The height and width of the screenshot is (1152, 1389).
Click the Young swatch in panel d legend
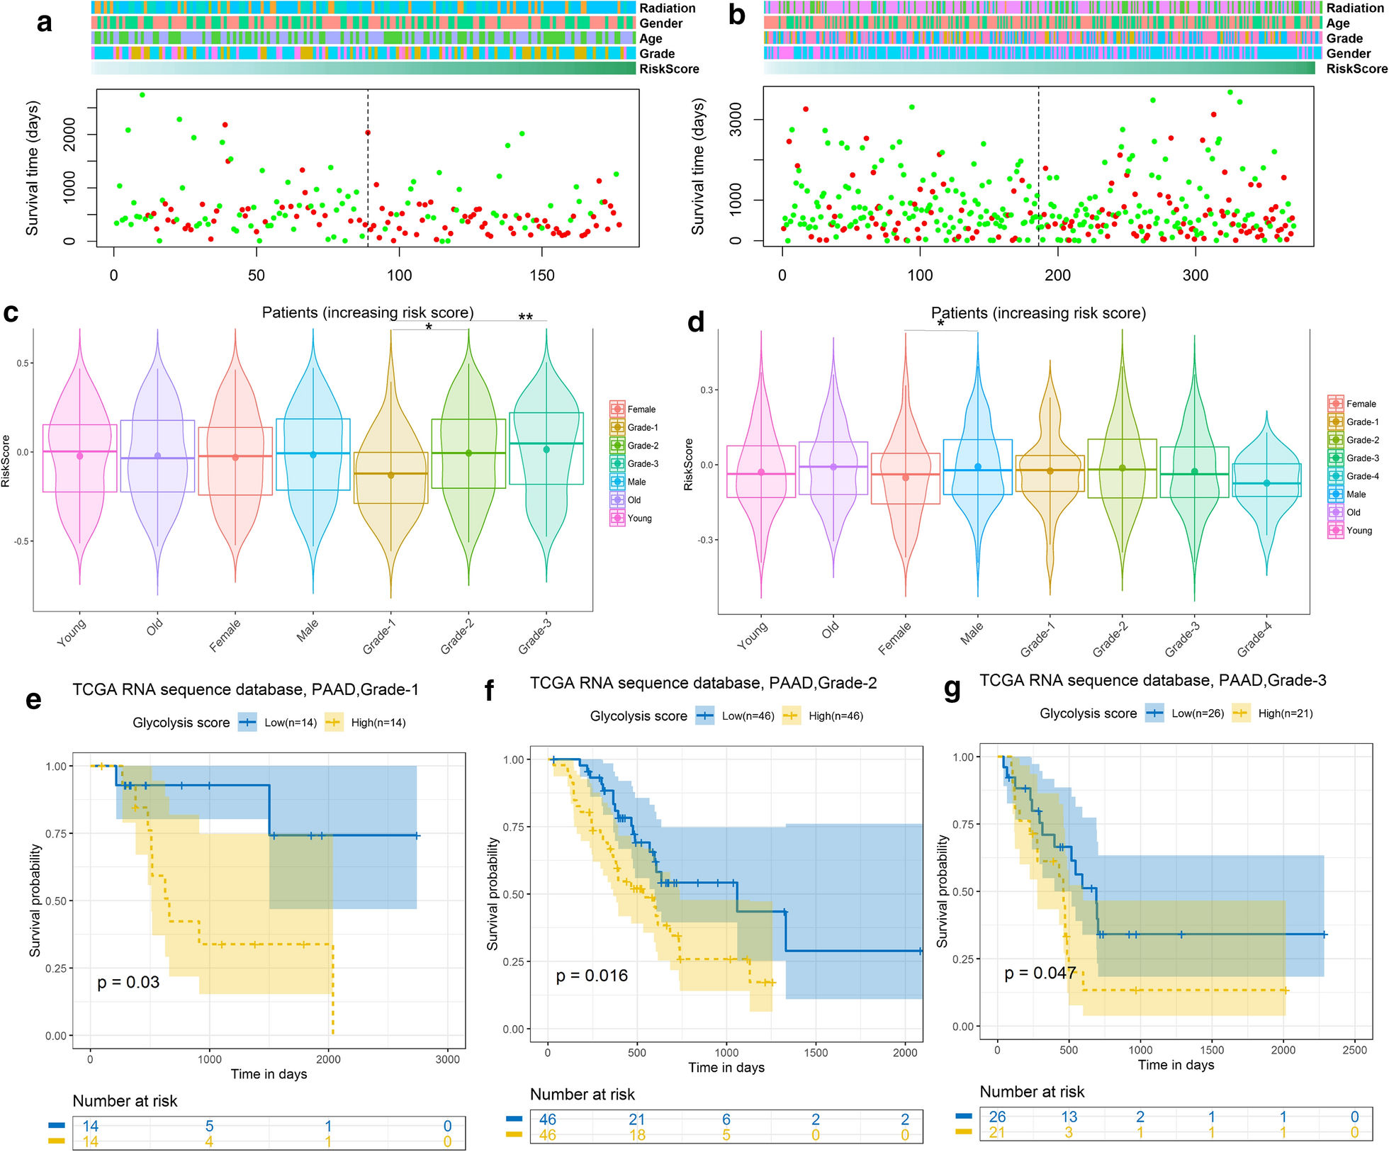tap(1336, 530)
